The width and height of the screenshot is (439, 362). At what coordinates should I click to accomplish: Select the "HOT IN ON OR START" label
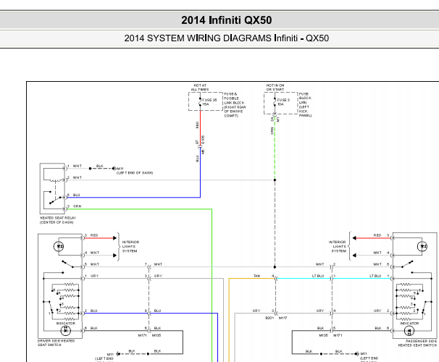tap(275, 88)
